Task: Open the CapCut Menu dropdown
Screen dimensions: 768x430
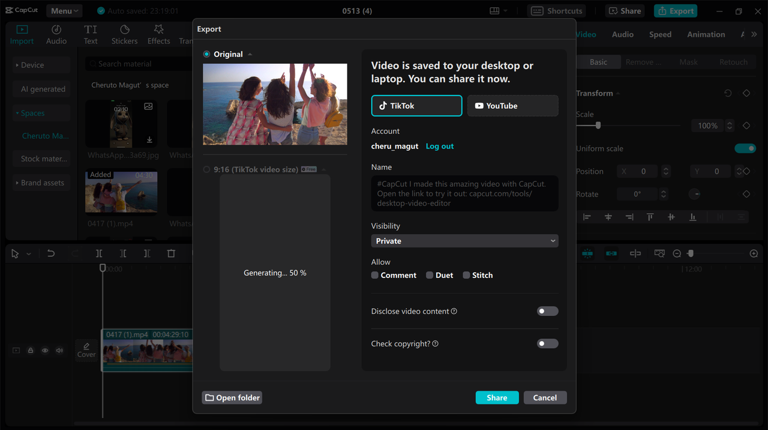Action: pyautogui.click(x=64, y=11)
